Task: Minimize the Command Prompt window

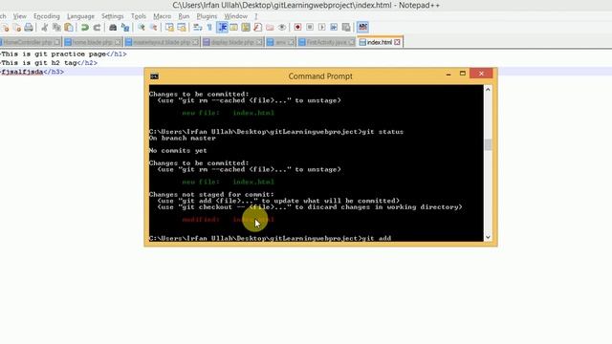Action: 448,74
